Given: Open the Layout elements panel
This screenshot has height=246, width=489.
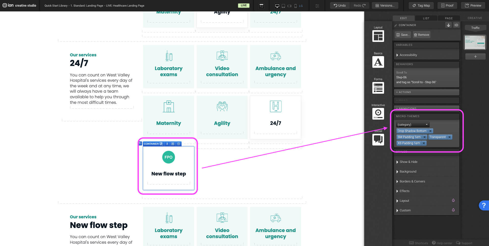Looking at the screenshot, I should pyautogui.click(x=378, y=36).
